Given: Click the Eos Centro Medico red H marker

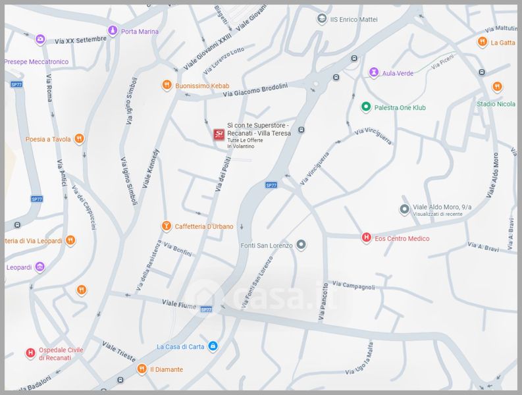Looking at the screenshot, I should click(x=366, y=238).
